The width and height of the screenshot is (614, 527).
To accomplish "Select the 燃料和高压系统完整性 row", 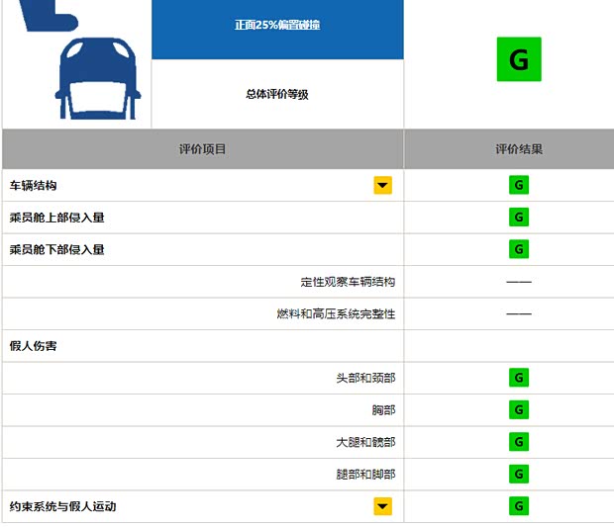I will tap(336, 313).
